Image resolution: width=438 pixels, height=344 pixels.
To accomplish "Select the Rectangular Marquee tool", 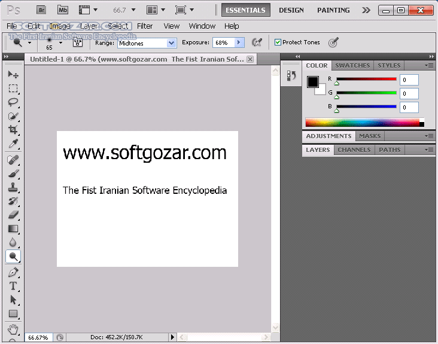I will [13, 88].
